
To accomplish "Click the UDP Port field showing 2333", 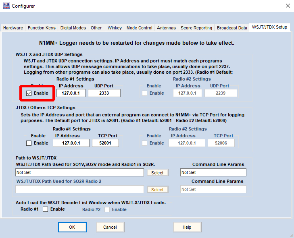I will (104, 93).
